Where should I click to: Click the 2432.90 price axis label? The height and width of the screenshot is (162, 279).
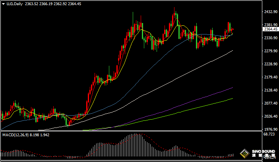click(270, 12)
